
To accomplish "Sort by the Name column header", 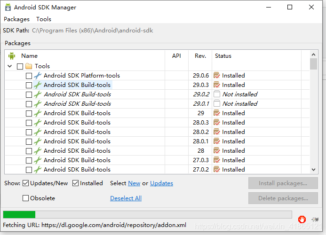I will [x=29, y=56].
